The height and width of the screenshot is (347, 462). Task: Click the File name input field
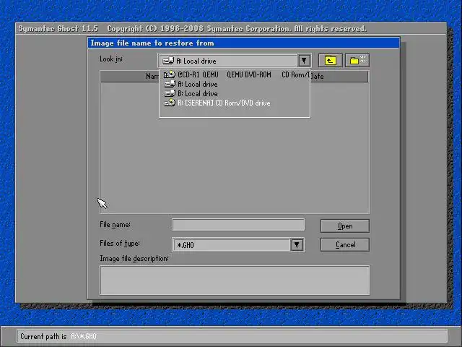coord(238,225)
